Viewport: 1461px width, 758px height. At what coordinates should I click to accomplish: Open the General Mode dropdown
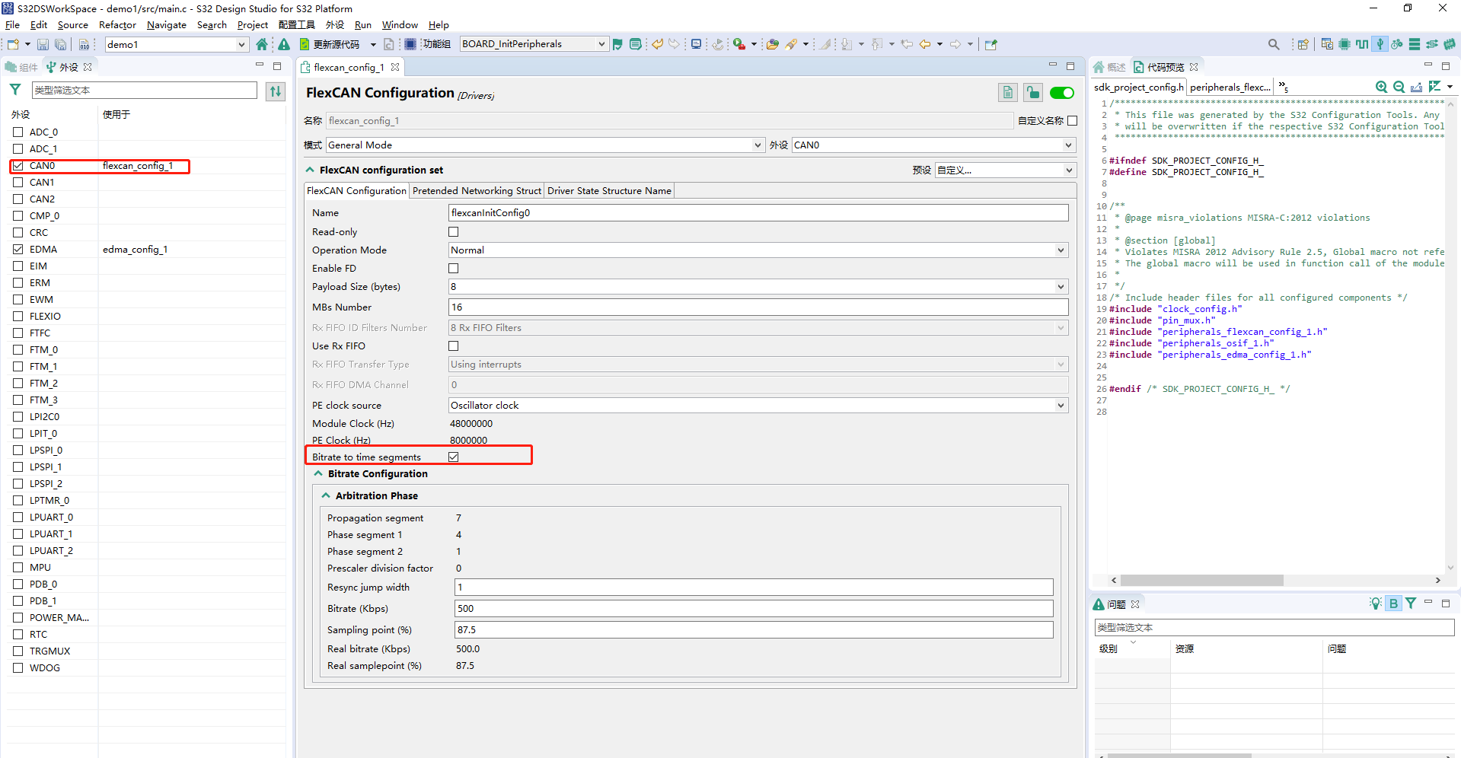[x=545, y=145]
